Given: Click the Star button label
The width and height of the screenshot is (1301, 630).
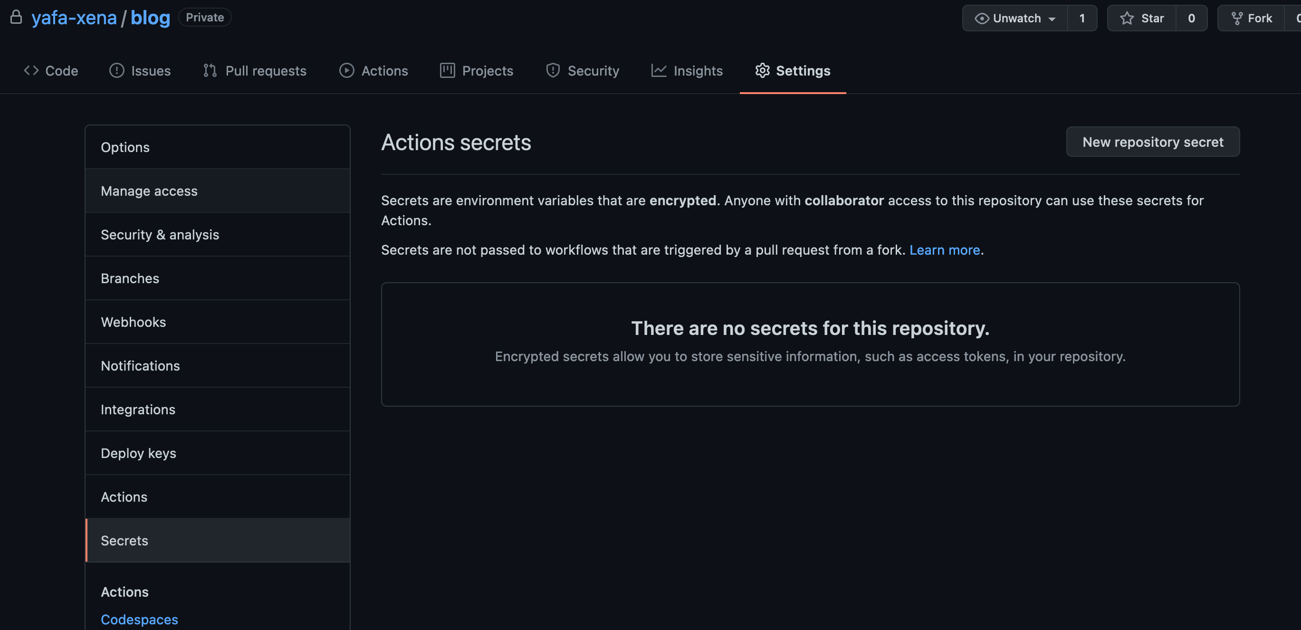Looking at the screenshot, I should point(1152,19).
